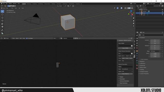Screen dimensions: 164x92
Task: Select the Annotate tool
Action: [2, 30]
